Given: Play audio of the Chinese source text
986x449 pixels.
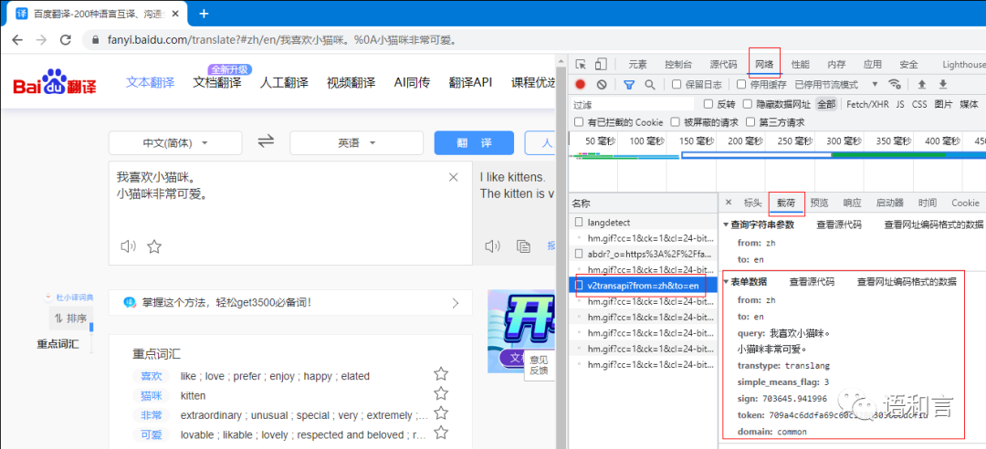Looking at the screenshot, I should pos(129,245).
